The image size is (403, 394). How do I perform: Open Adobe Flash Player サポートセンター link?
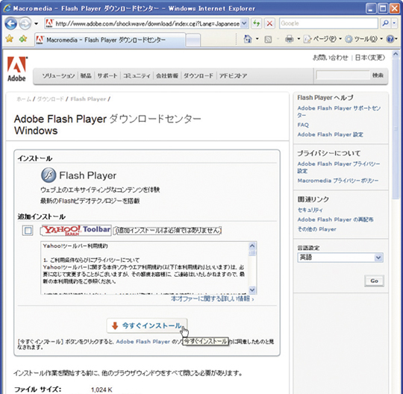tap(339, 111)
